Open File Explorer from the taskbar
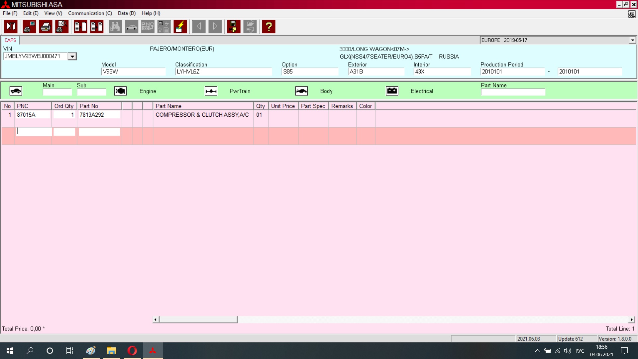Image resolution: width=638 pixels, height=359 pixels. point(111,351)
